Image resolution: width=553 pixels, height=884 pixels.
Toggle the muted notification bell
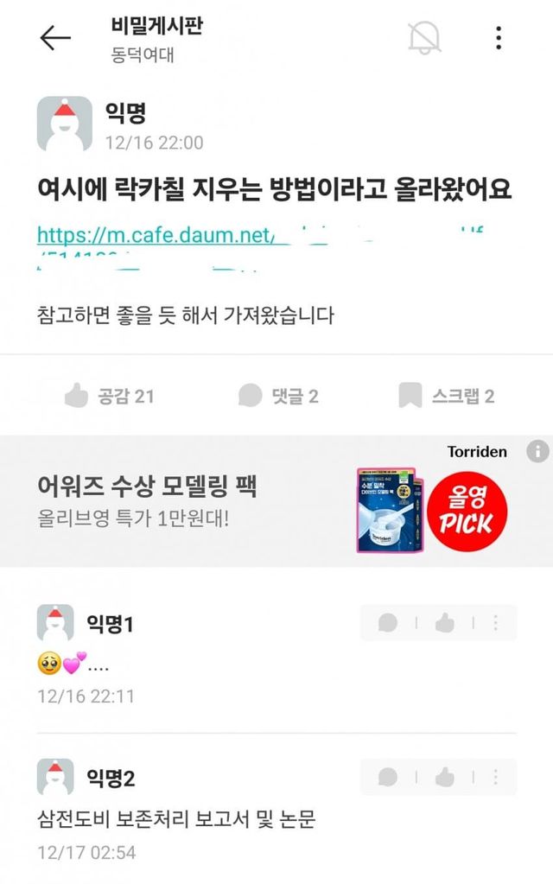(x=424, y=38)
